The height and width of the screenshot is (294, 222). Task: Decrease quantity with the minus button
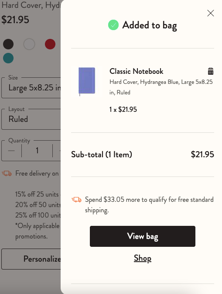(11, 151)
